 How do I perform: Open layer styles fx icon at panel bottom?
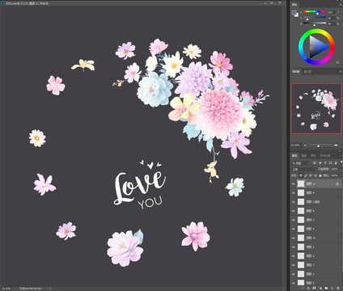point(308,289)
